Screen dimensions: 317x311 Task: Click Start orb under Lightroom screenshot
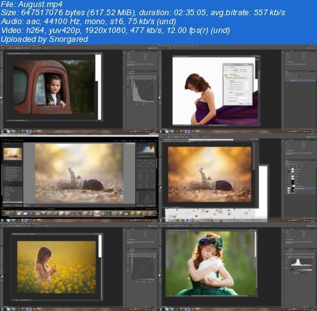pos(2,221)
